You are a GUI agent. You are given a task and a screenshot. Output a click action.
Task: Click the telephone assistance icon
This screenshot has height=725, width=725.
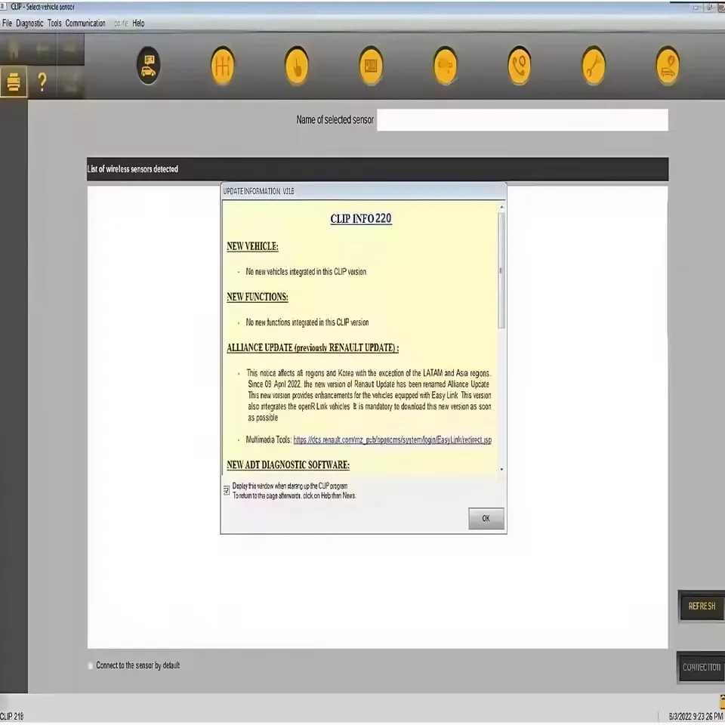(519, 65)
